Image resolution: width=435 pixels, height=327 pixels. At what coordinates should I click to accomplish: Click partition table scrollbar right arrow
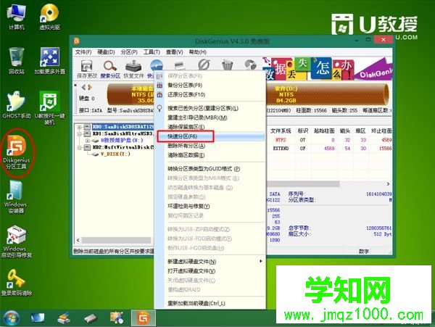click(x=388, y=184)
